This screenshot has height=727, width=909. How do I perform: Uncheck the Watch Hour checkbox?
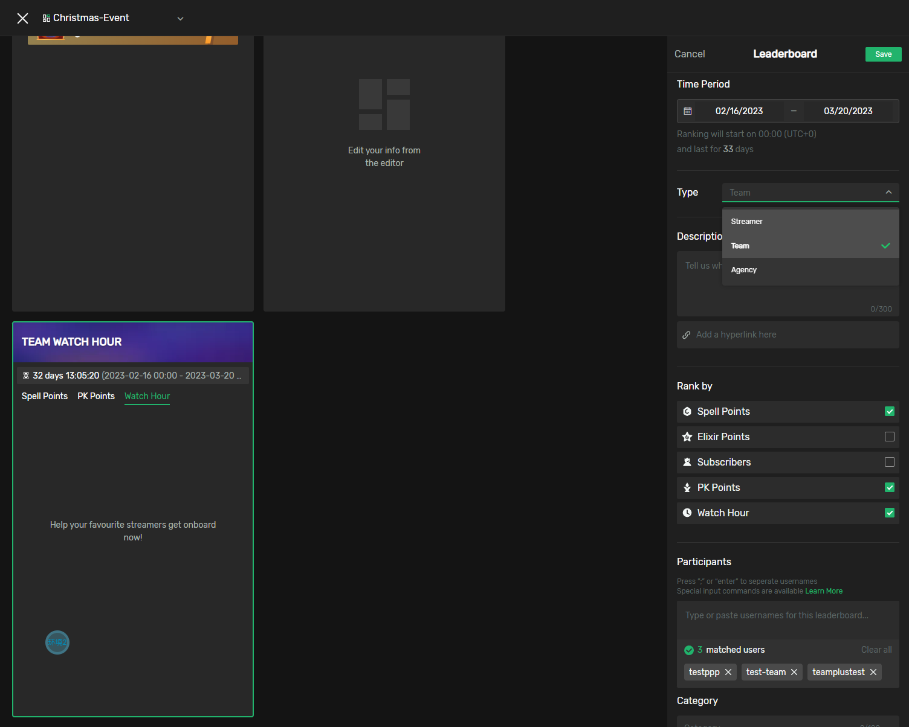click(x=890, y=513)
